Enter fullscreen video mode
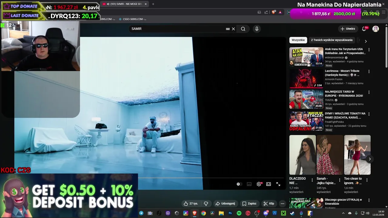 [278, 184]
